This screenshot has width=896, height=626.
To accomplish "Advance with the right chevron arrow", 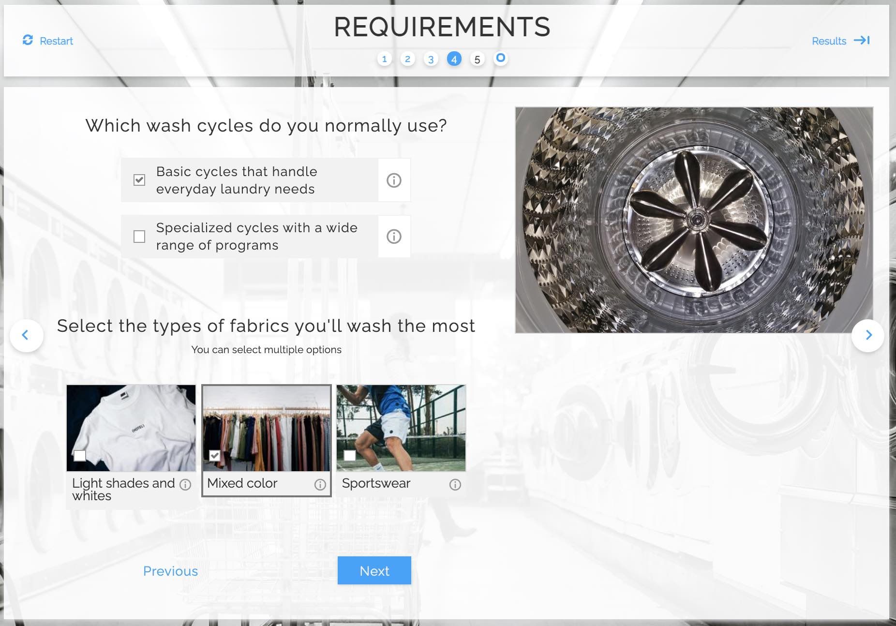I will tap(868, 335).
